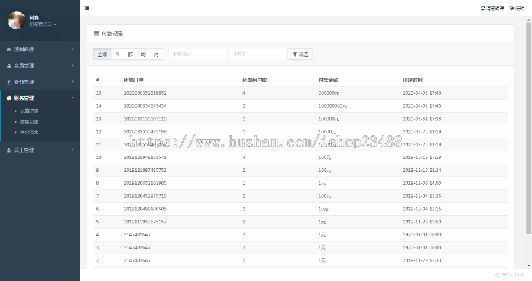
Task: Select the 今 (today) filter tab
Action: click(x=118, y=54)
